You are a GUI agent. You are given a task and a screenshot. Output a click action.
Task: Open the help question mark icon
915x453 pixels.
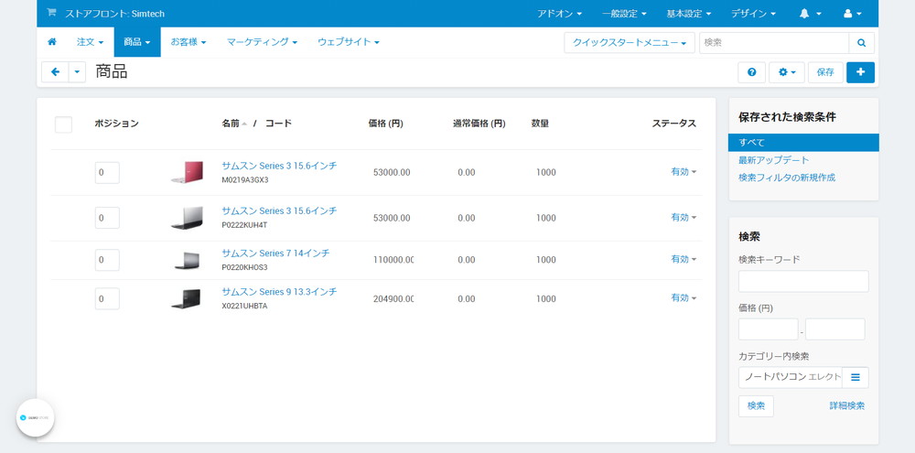(x=751, y=72)
